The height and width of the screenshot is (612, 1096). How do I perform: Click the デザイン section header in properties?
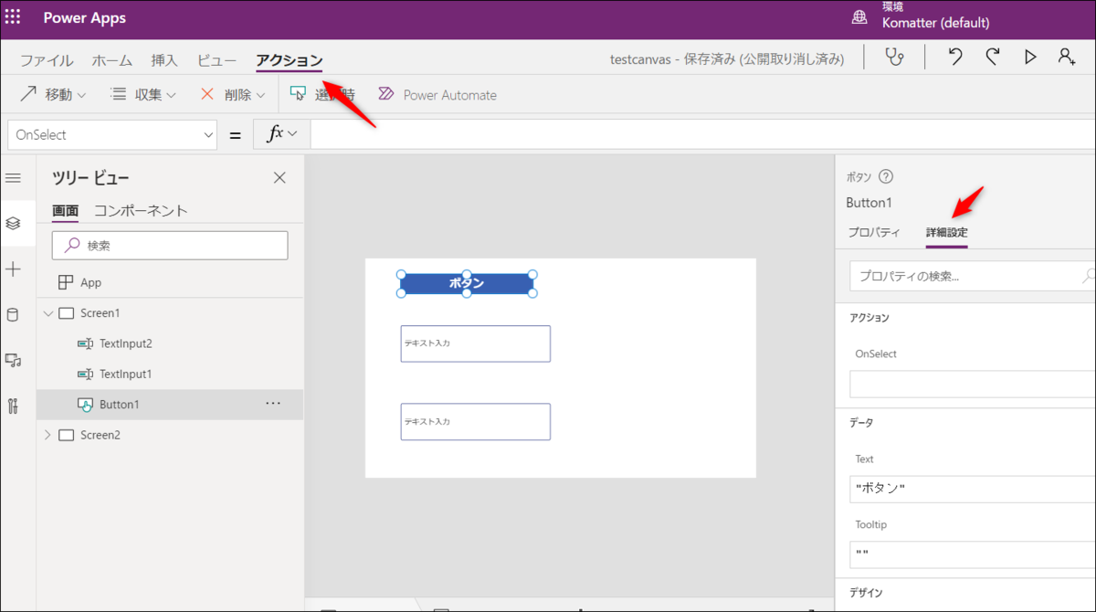click(866, 593)
